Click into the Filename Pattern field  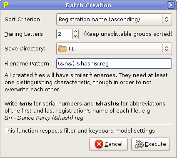pos(114,64)
